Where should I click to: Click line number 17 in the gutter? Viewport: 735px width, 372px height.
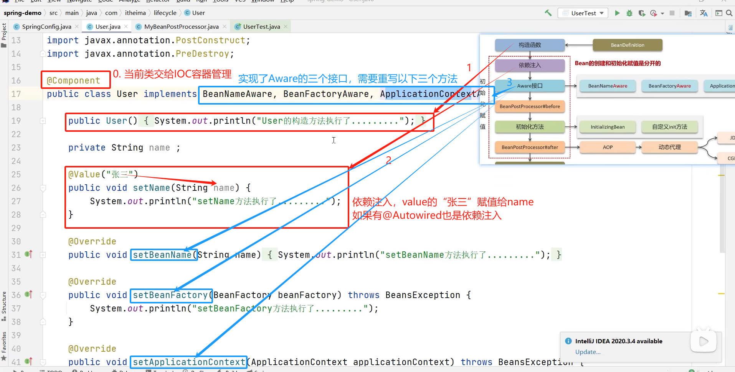[x=16, y=94]
